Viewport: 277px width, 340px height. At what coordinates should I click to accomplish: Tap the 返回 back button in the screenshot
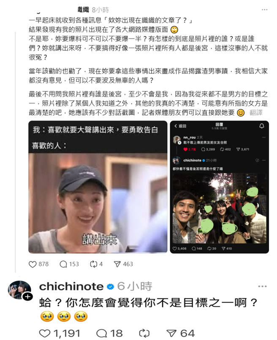pos(180,126)
